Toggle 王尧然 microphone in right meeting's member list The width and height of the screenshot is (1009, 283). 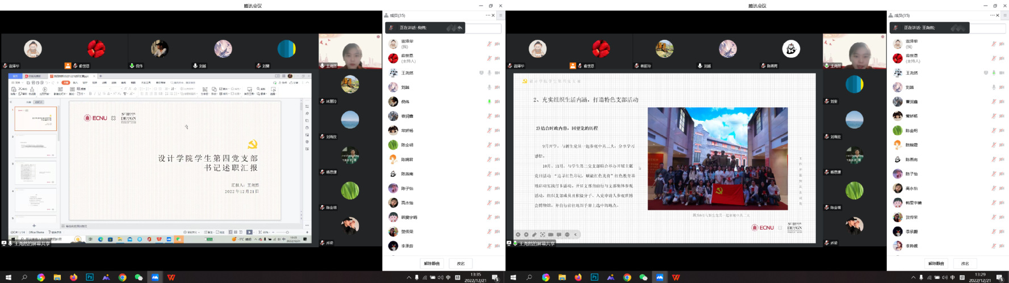click(x=994, y=73)
